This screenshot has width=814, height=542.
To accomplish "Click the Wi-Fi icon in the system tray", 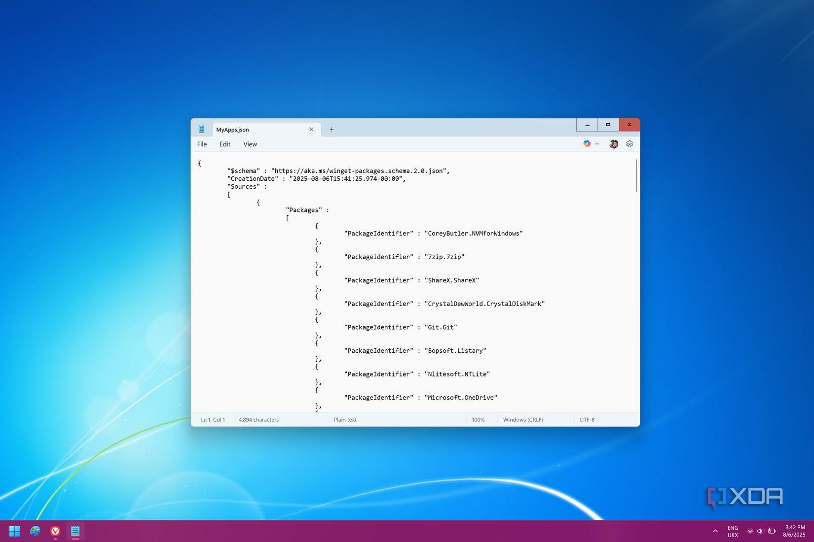I will tap(749, 531).
